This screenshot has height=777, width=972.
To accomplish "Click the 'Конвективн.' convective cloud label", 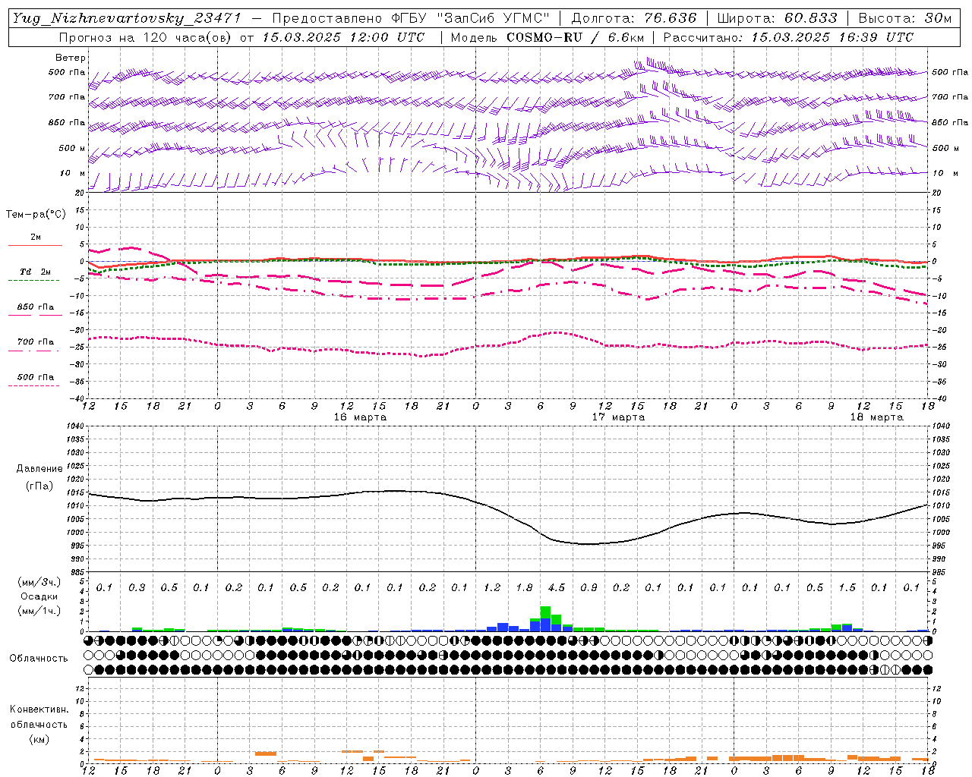I will coord(39,709).
